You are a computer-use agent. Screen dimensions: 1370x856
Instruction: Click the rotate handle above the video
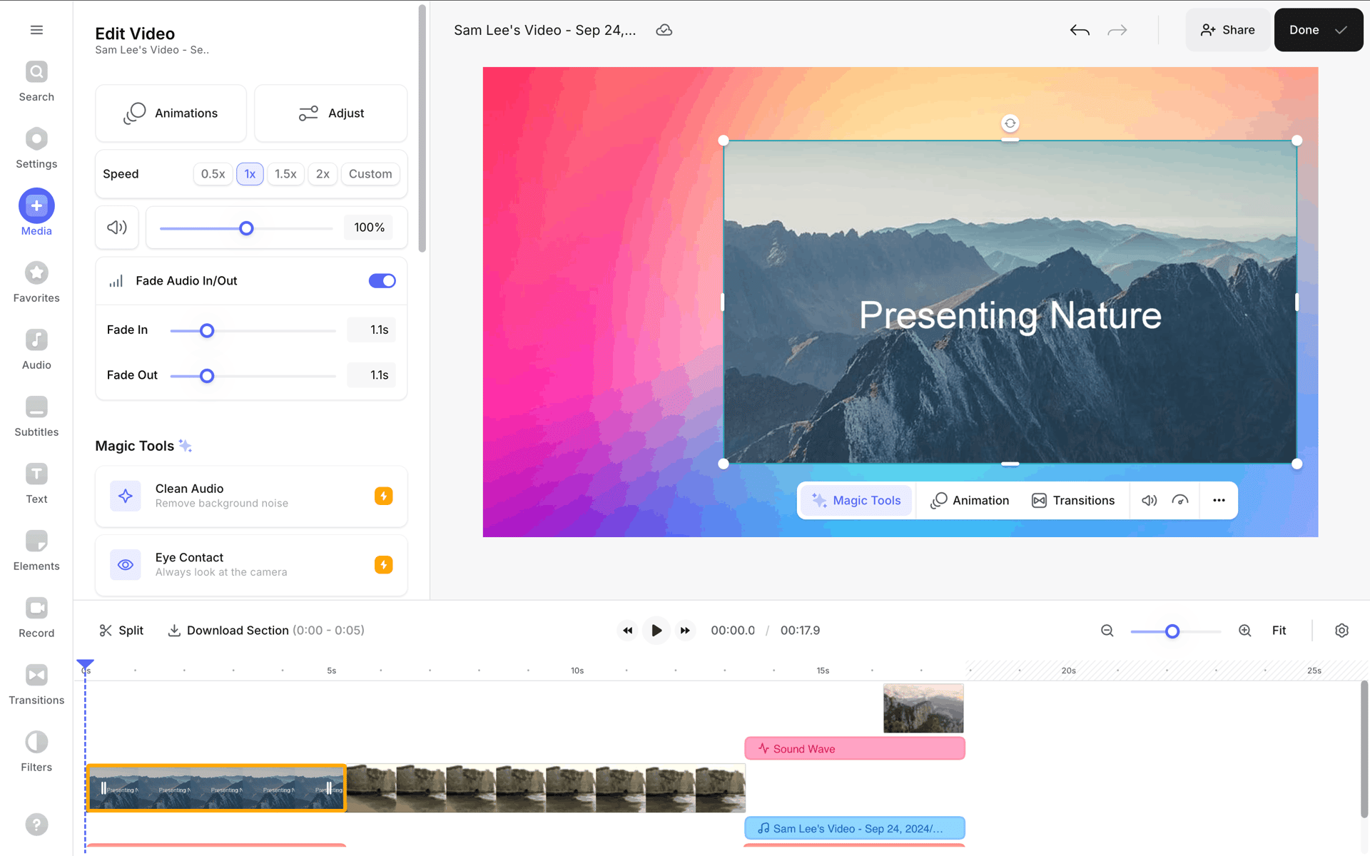click(1010, 123)
